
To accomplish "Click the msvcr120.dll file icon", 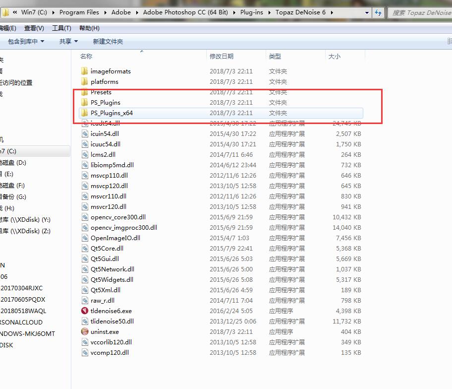I will 85,206.
